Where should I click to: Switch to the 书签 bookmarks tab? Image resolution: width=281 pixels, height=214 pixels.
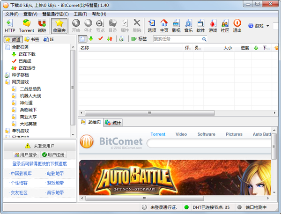tap(32, 39)
